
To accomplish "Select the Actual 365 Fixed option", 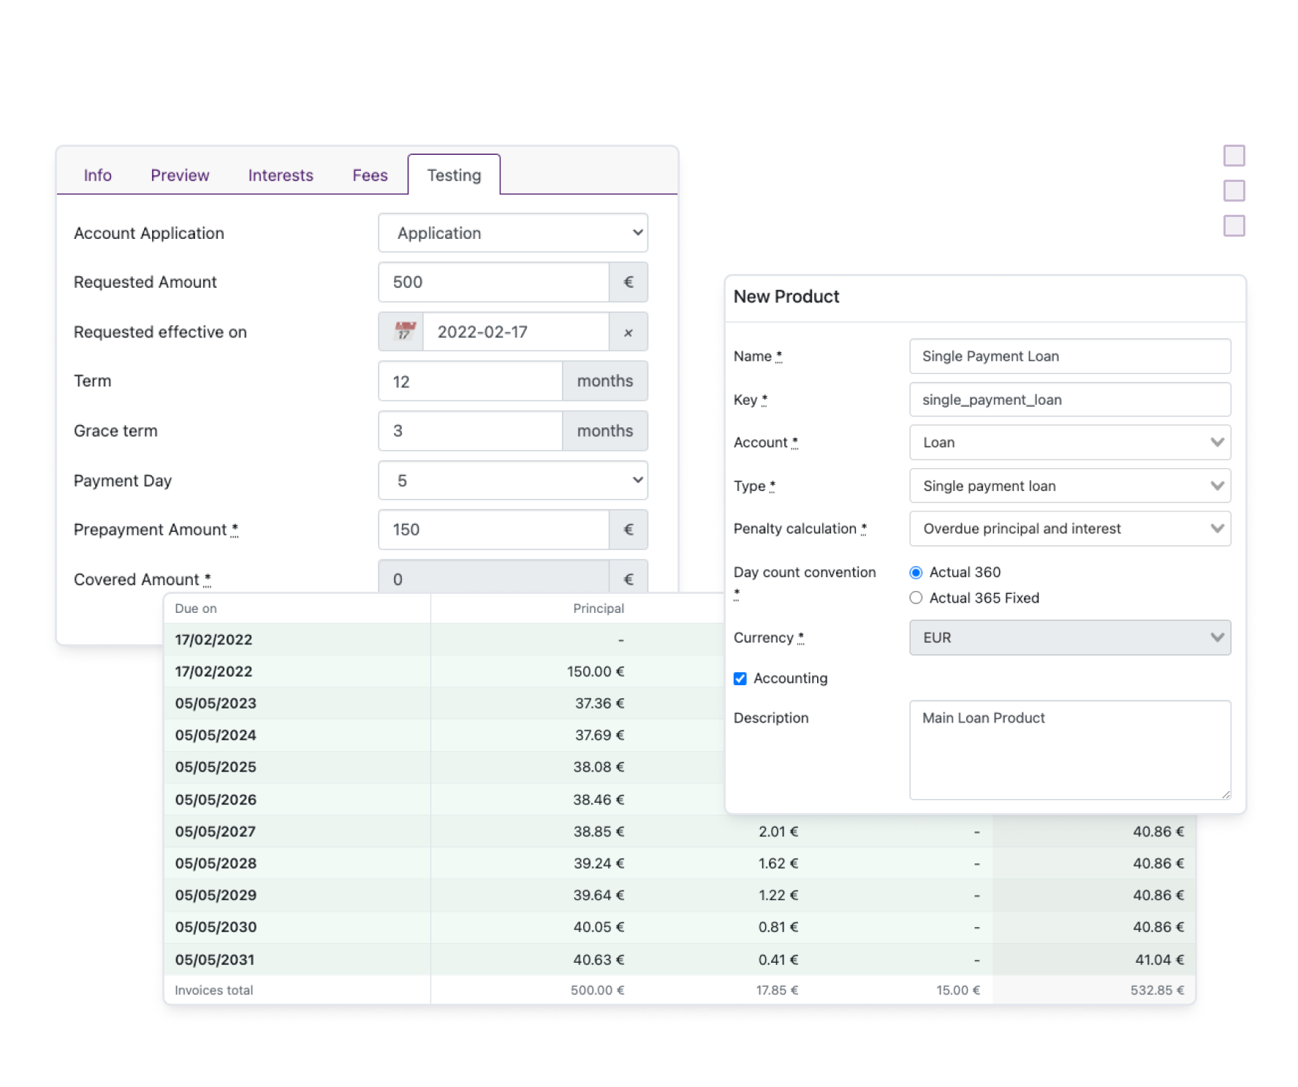I will click(915, 598).
